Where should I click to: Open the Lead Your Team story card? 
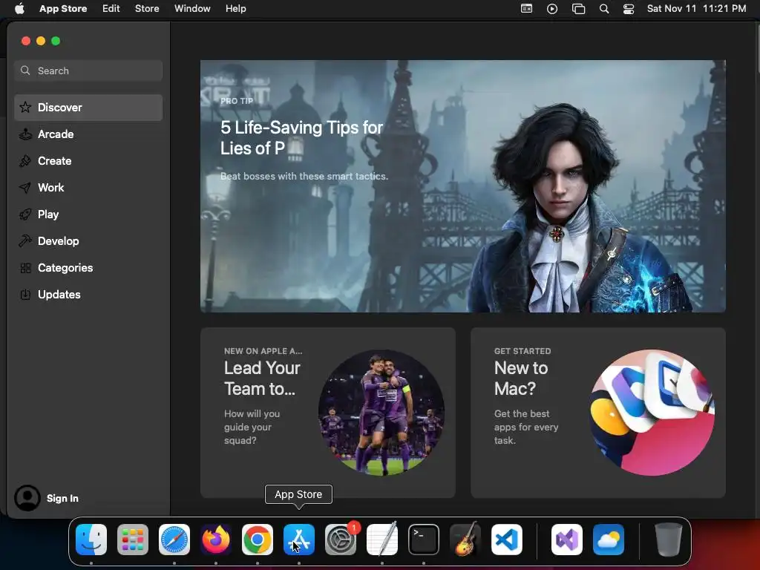pos(327,413)
